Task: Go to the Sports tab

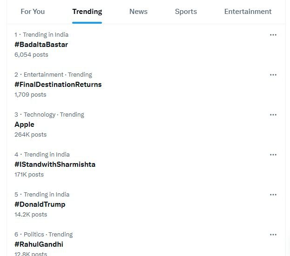Action: [186, 12]
